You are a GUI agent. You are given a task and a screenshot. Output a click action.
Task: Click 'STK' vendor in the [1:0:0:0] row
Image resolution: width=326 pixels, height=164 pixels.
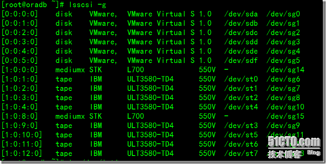(x=96, y=70)
